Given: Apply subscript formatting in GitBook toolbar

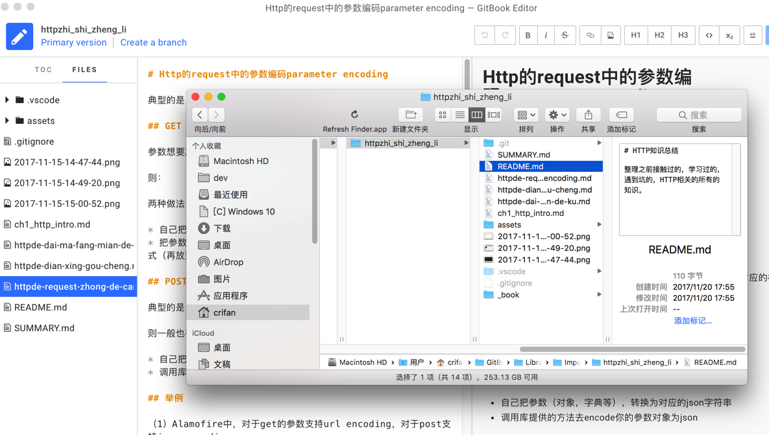Looking at the screenshot, I should (x=729, y=35).
